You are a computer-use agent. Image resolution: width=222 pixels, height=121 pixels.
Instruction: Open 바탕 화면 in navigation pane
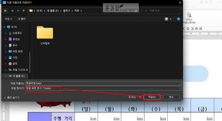click(x=18, y=51)
